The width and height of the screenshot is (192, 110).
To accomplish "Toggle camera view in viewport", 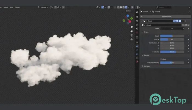I will 132,35.
